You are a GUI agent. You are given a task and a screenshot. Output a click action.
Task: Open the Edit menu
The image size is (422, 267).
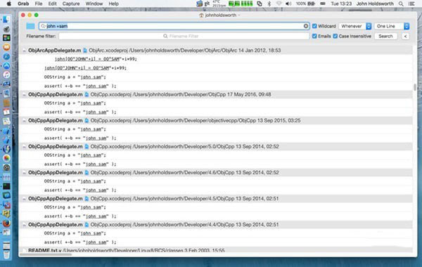coord(52,4)
